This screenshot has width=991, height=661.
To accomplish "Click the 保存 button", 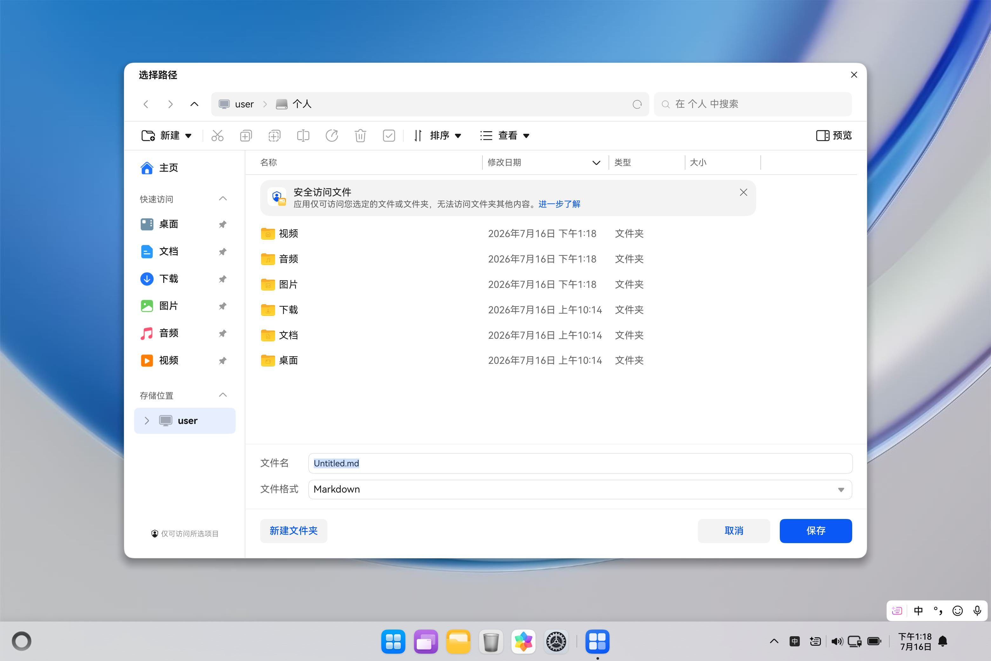I will [x=816, y=531].
